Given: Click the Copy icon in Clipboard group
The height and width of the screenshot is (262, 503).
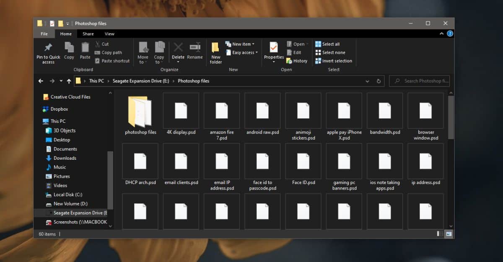Looking at the screenshot, I should (x=69, y=47).
